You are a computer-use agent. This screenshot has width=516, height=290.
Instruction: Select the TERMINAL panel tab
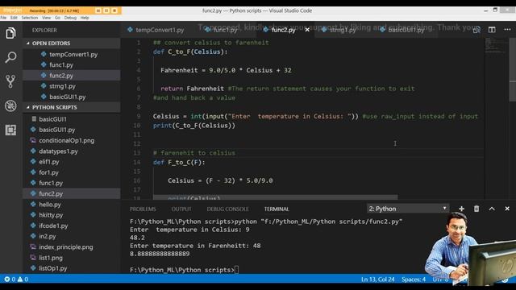pos(277,209)
